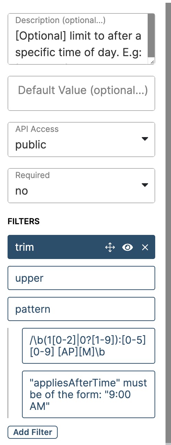The height and width of the screenshot is (445, 171).
Task: Click the pattern options indent line
Action: tap(8, 373)
